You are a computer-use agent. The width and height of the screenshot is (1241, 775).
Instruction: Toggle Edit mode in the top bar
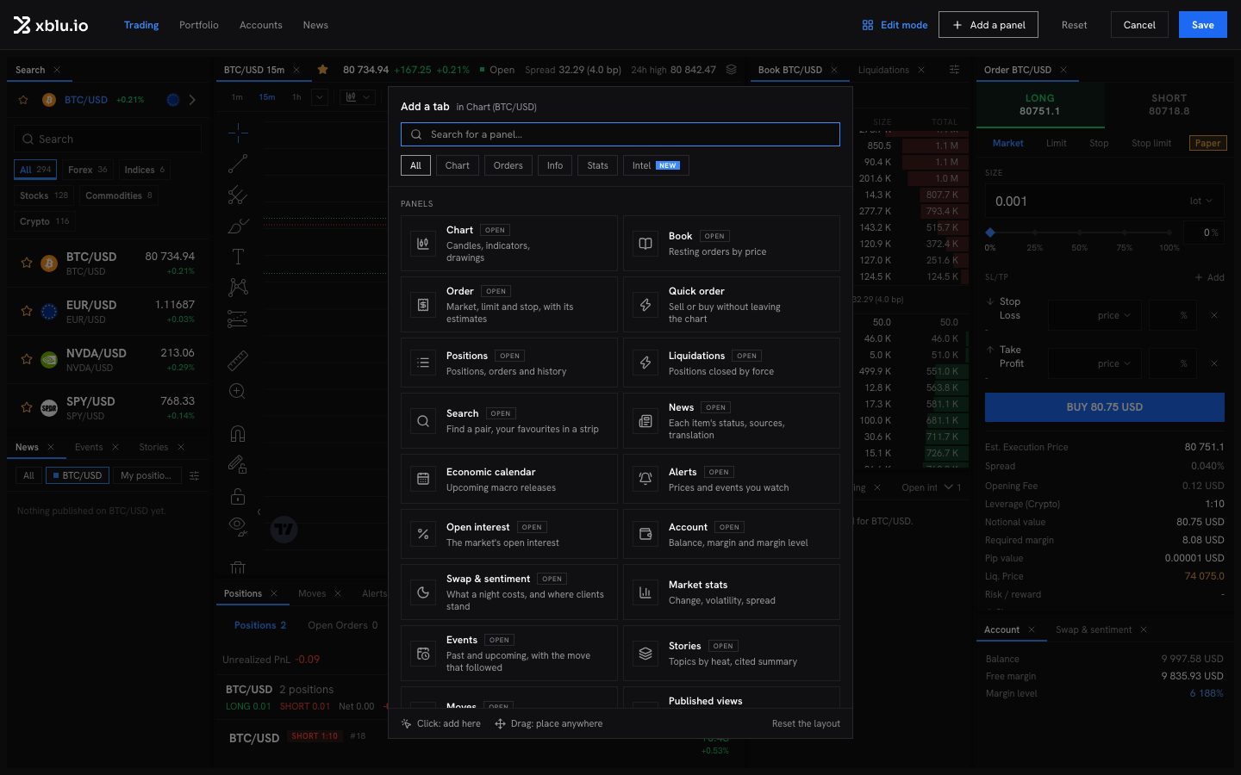coord(895,25)
